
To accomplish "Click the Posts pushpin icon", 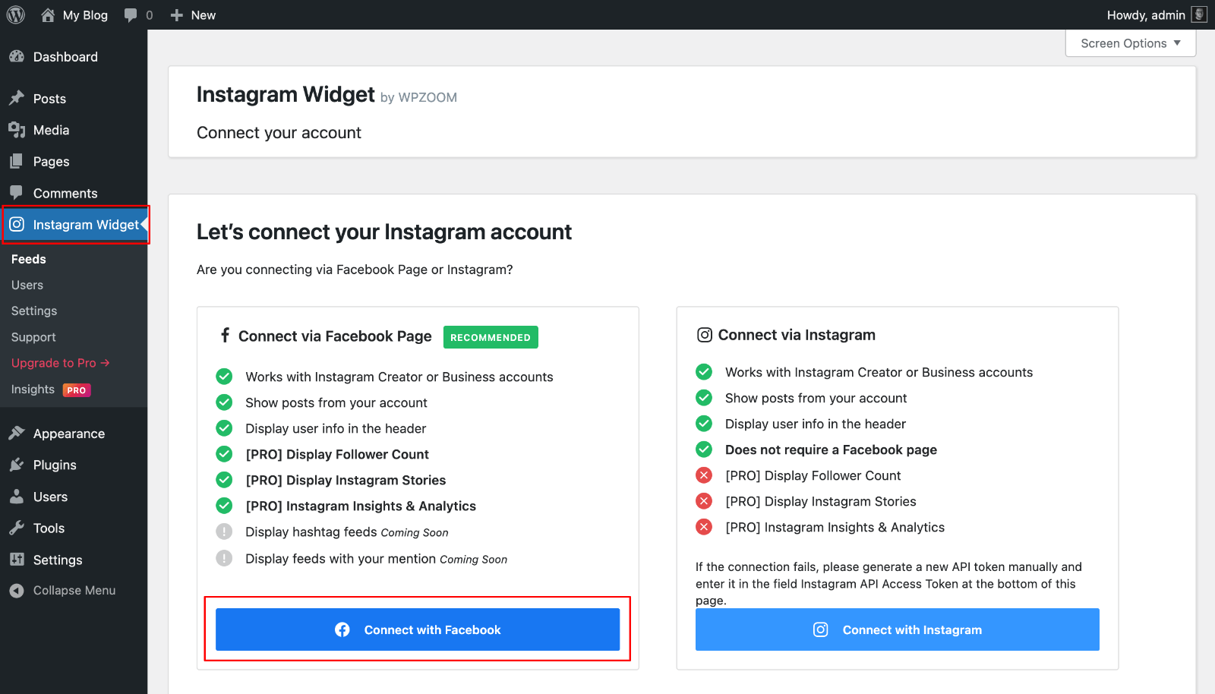I will tap(17, 98).
